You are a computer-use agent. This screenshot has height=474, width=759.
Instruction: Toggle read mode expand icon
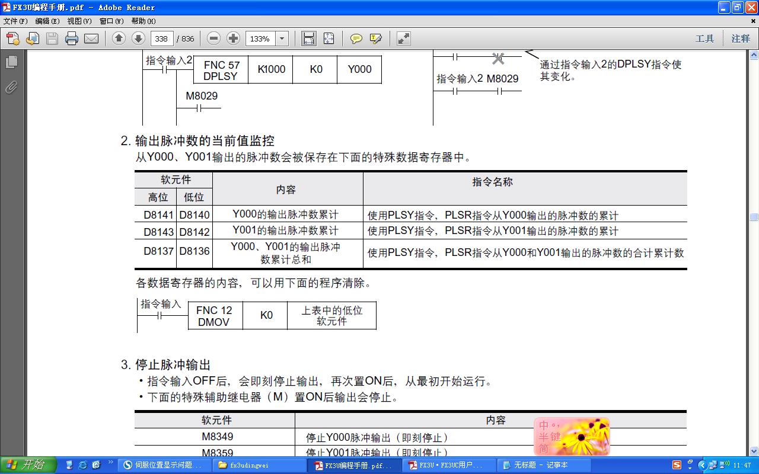click(x=403, y=39)
